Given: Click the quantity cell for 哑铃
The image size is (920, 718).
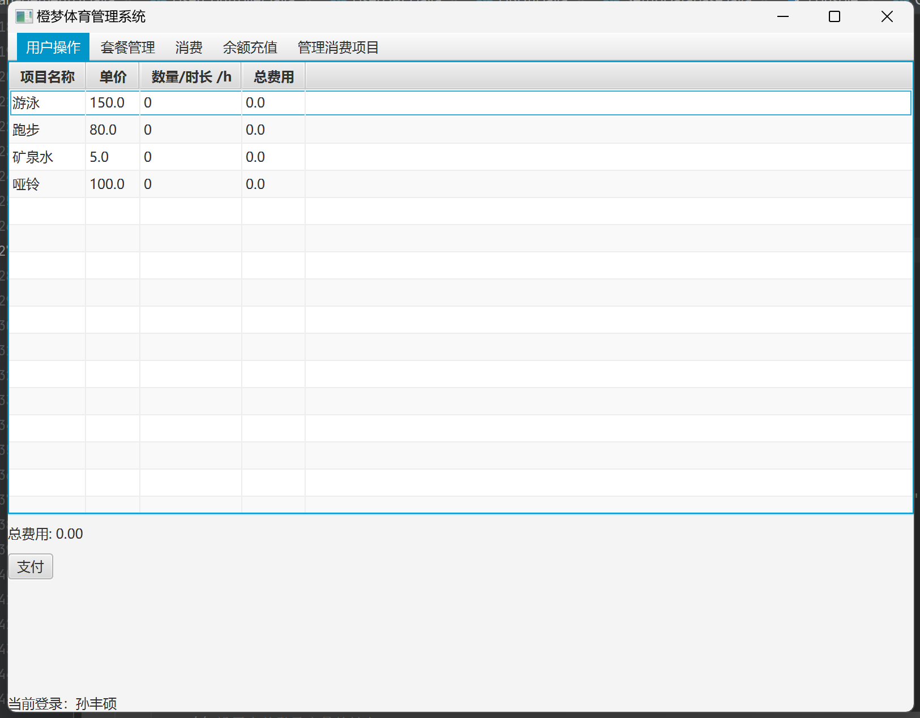Looking at the screenshot, I should tap(191, 184).
